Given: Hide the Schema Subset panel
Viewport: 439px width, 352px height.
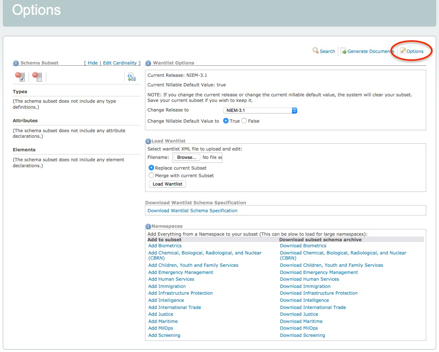Looking at the screenshot, I should [x=93, y=63].
